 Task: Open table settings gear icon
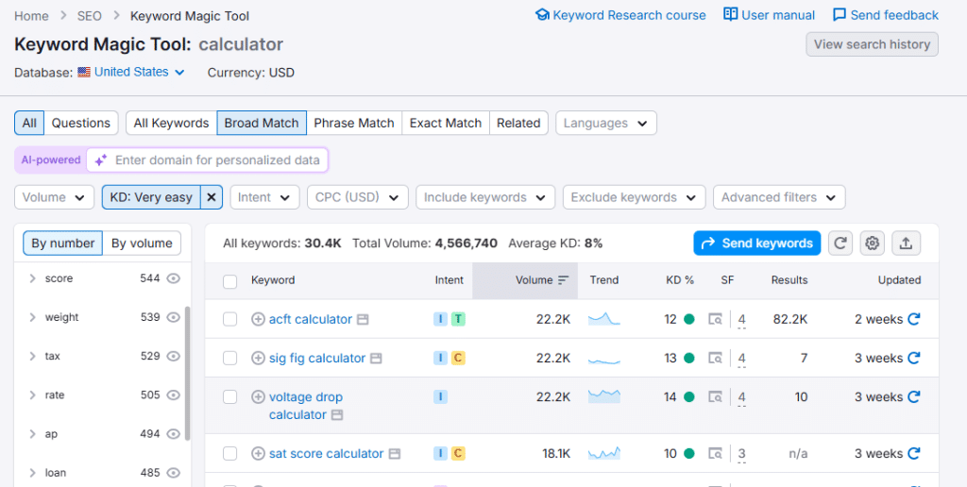tap(872, 243)
